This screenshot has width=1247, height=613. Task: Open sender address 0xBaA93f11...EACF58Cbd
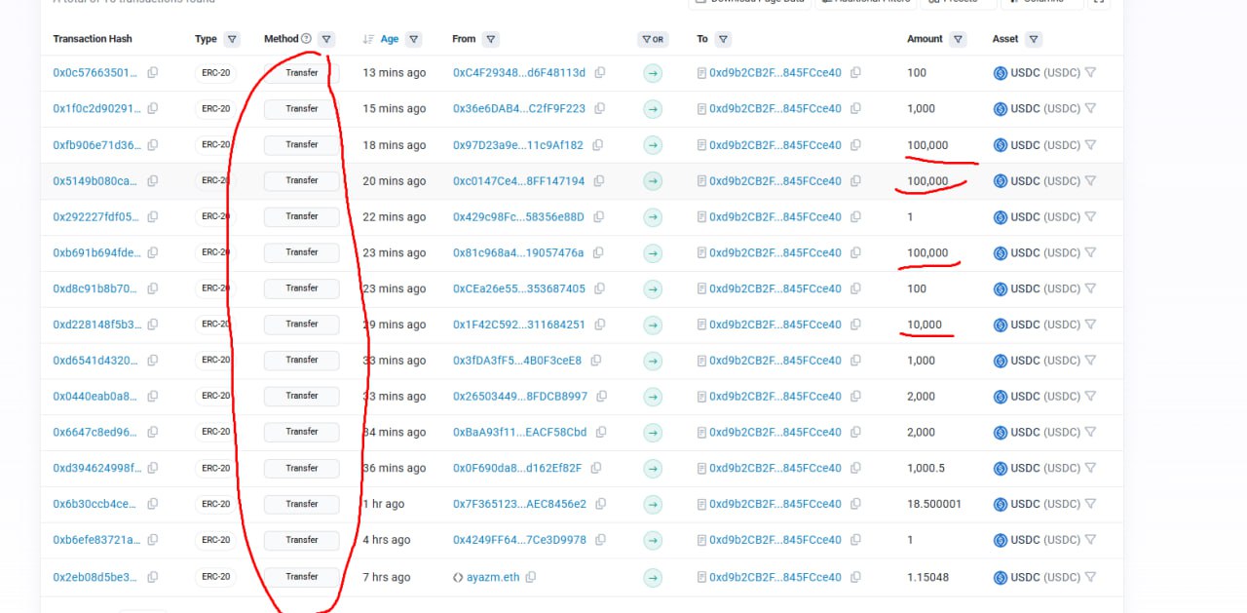[520, 433]
